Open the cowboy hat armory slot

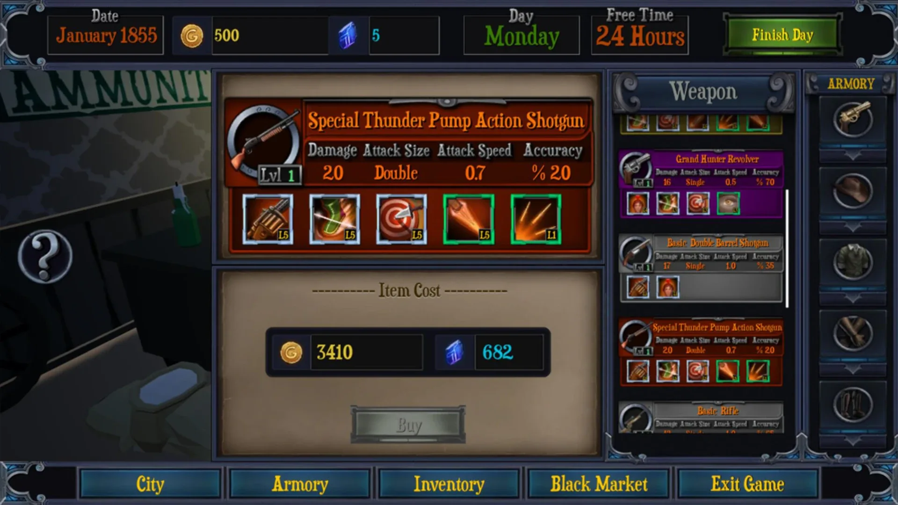pos(853,191)
